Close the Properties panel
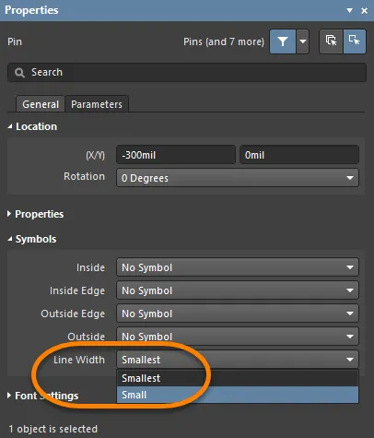This screenshot has width=374, height=438. point(365,11)
